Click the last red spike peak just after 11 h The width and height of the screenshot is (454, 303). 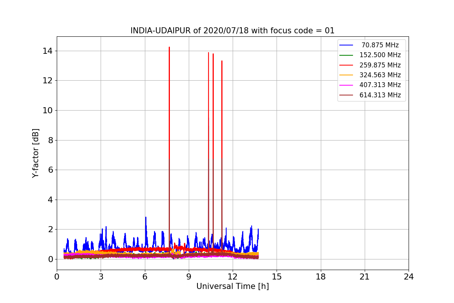222,61
